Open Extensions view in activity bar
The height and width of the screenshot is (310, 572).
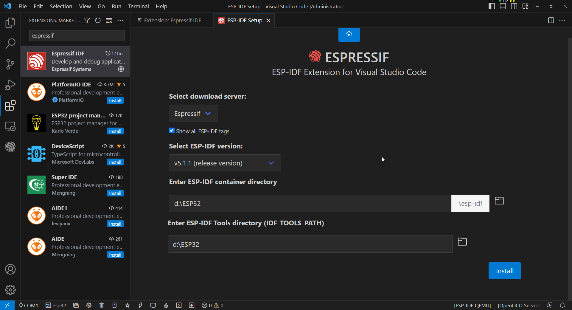click(x=10, y=106)
